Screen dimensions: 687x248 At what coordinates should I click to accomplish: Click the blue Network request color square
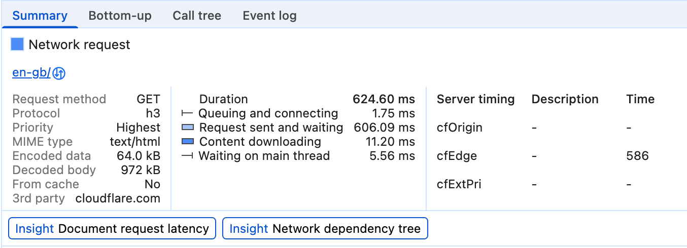[17, 45]
